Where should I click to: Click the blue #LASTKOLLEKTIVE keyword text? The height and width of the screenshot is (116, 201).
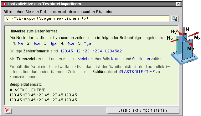137,72
